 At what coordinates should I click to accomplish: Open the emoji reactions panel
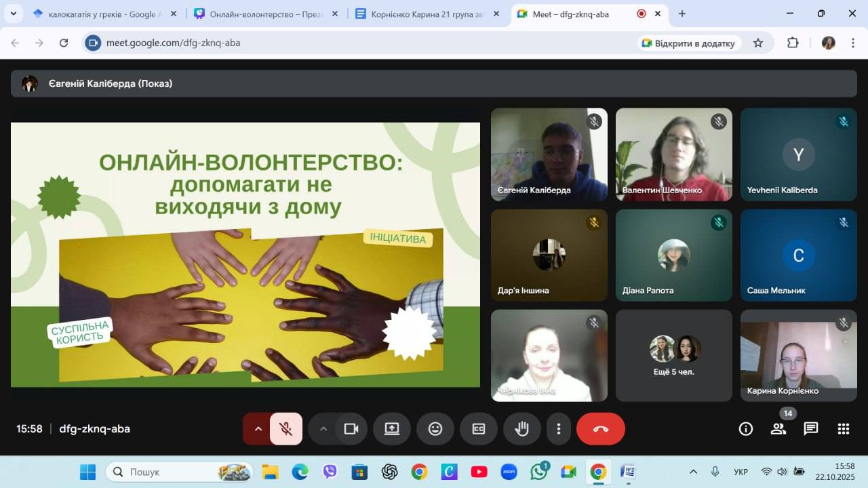(435, 429)
